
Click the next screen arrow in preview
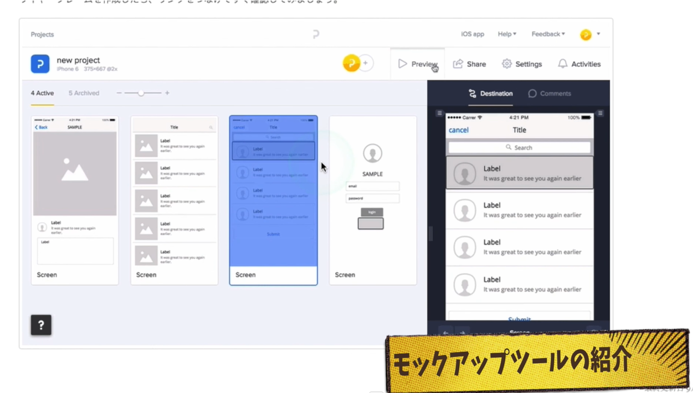pyautogui.click(x=463, y=333)
